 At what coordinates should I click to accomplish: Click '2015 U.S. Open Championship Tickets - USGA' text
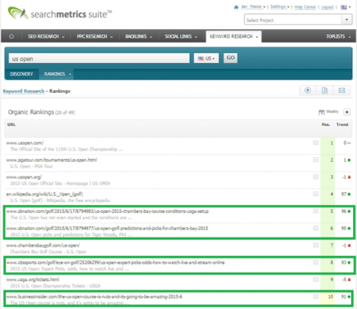(x=55, y=286)
